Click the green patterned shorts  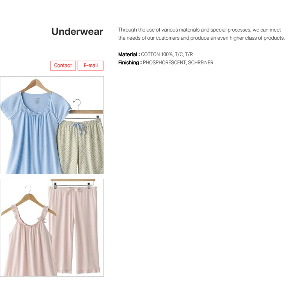81,146
